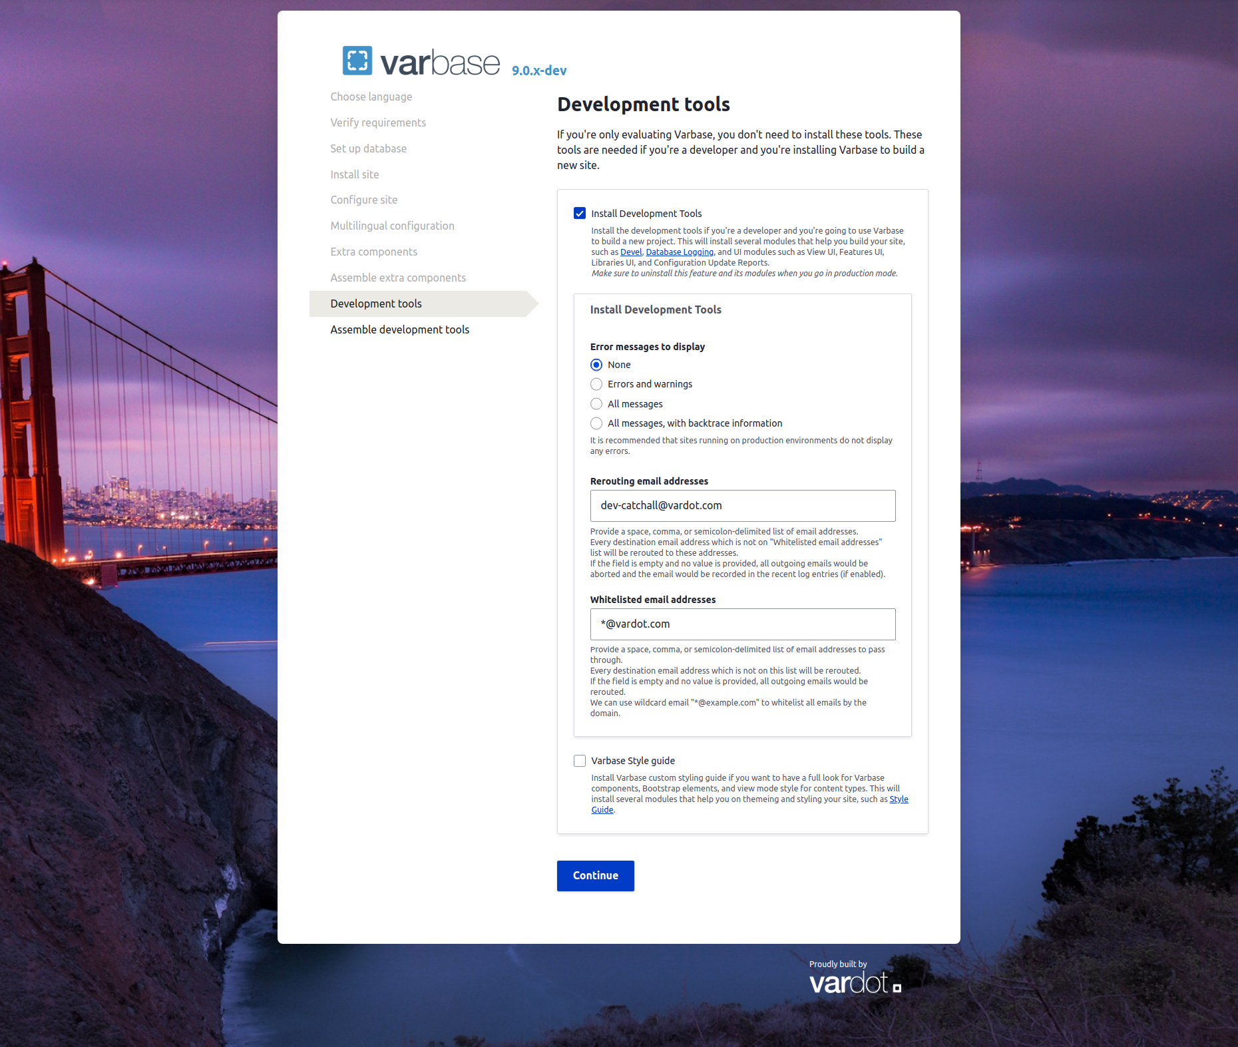This screenshot has width=1238, height=1047.
Task: Click the Vardot footer logo
Action: click(x=854, y=982)
